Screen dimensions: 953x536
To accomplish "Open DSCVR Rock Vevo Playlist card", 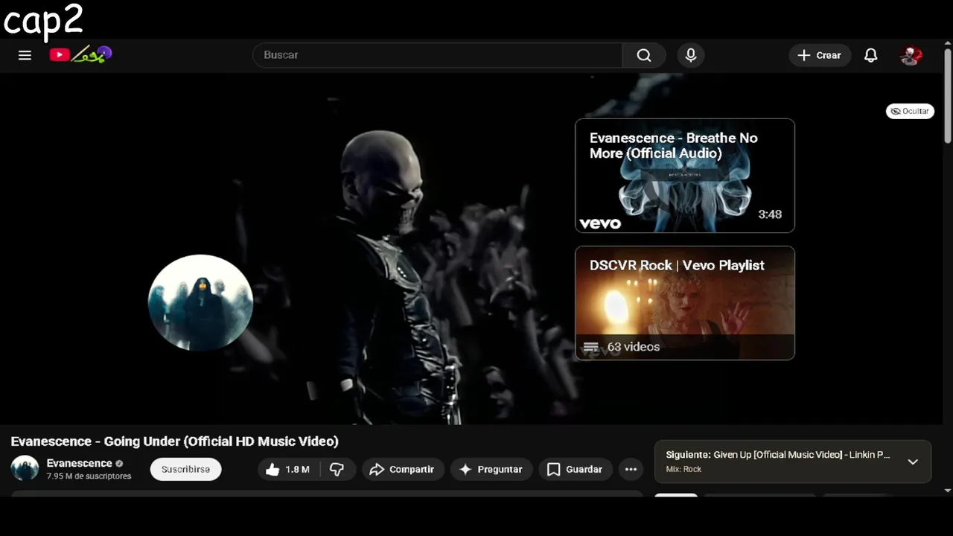I will 685,303.
